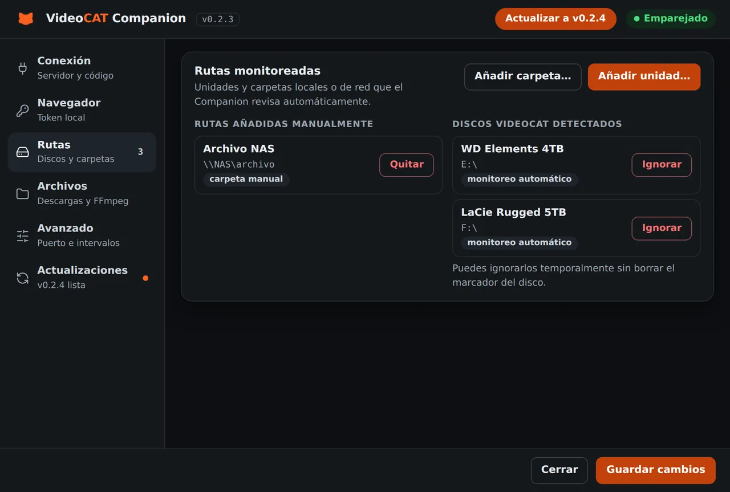Click the orange update dot on Actualizaciones
Screen dimensions: 730x492
click(x=145, y=278)
